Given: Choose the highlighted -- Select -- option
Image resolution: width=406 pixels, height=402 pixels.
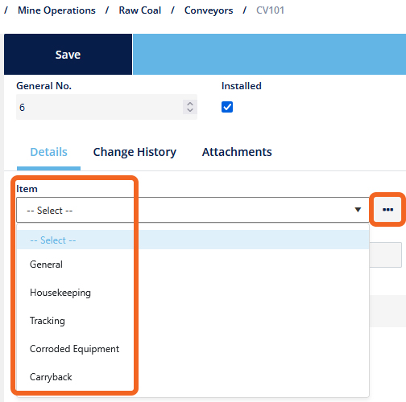Looking at the screenshot, I should (x=193, y=240).
